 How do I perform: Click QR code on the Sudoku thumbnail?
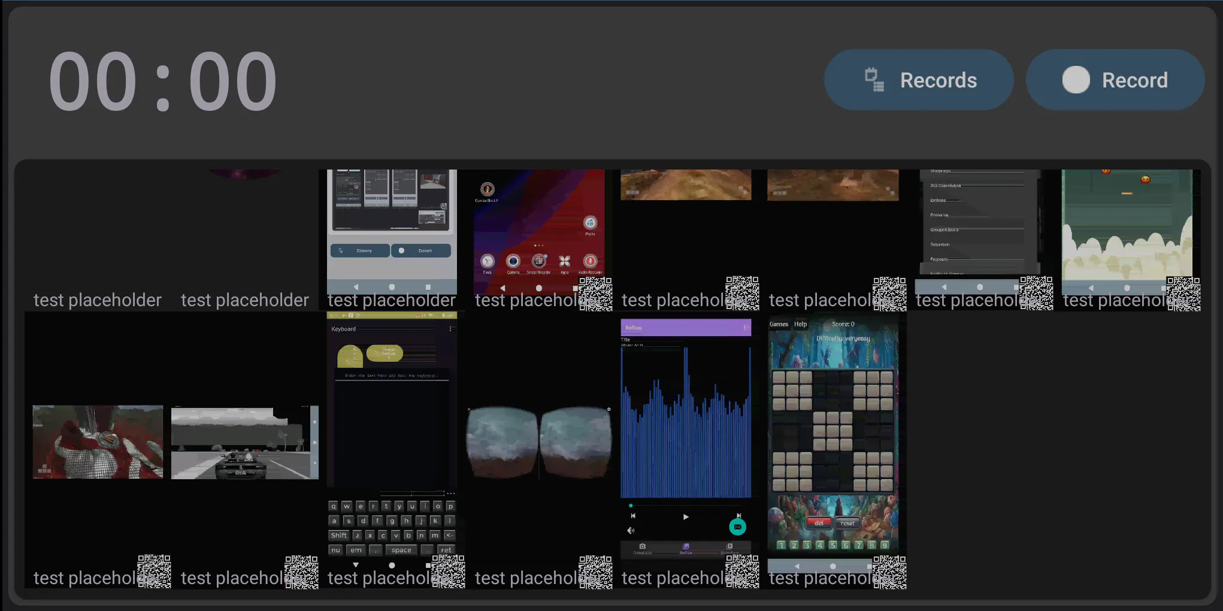(x=889, y=572)
